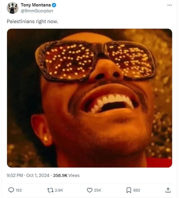
Task: Click the 25K likes count
Action: (x=97, y=190)
